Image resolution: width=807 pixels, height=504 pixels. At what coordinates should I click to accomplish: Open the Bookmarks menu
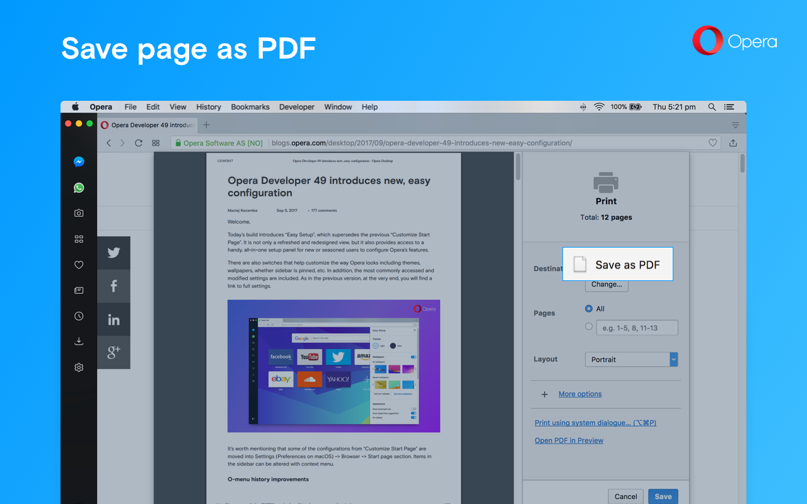pos(250,107)
